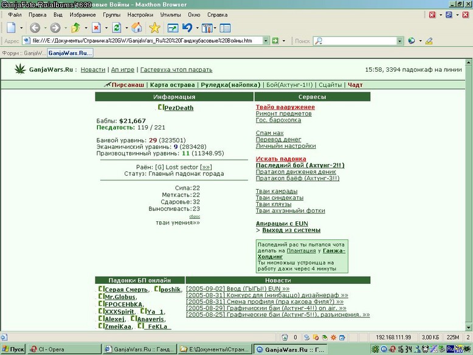This screenshot has height=355, width=473.
Task: Focus the Поиск search input field
Action: pos(355,41)
